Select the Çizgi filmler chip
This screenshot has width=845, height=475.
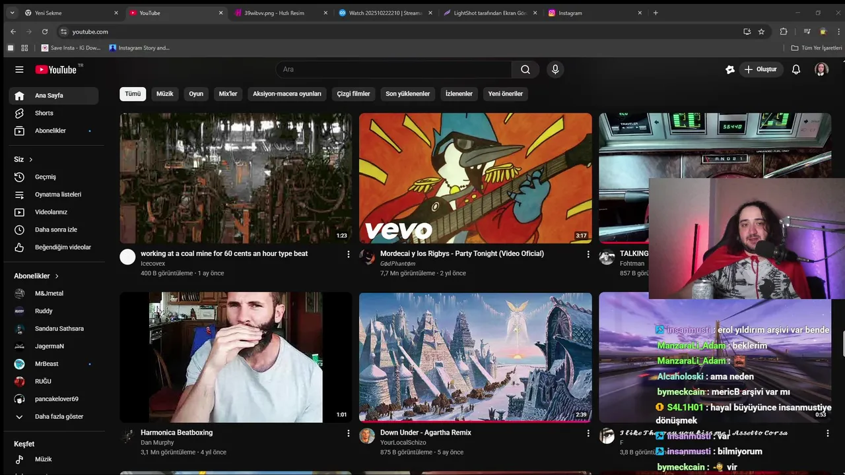[354, 94]
